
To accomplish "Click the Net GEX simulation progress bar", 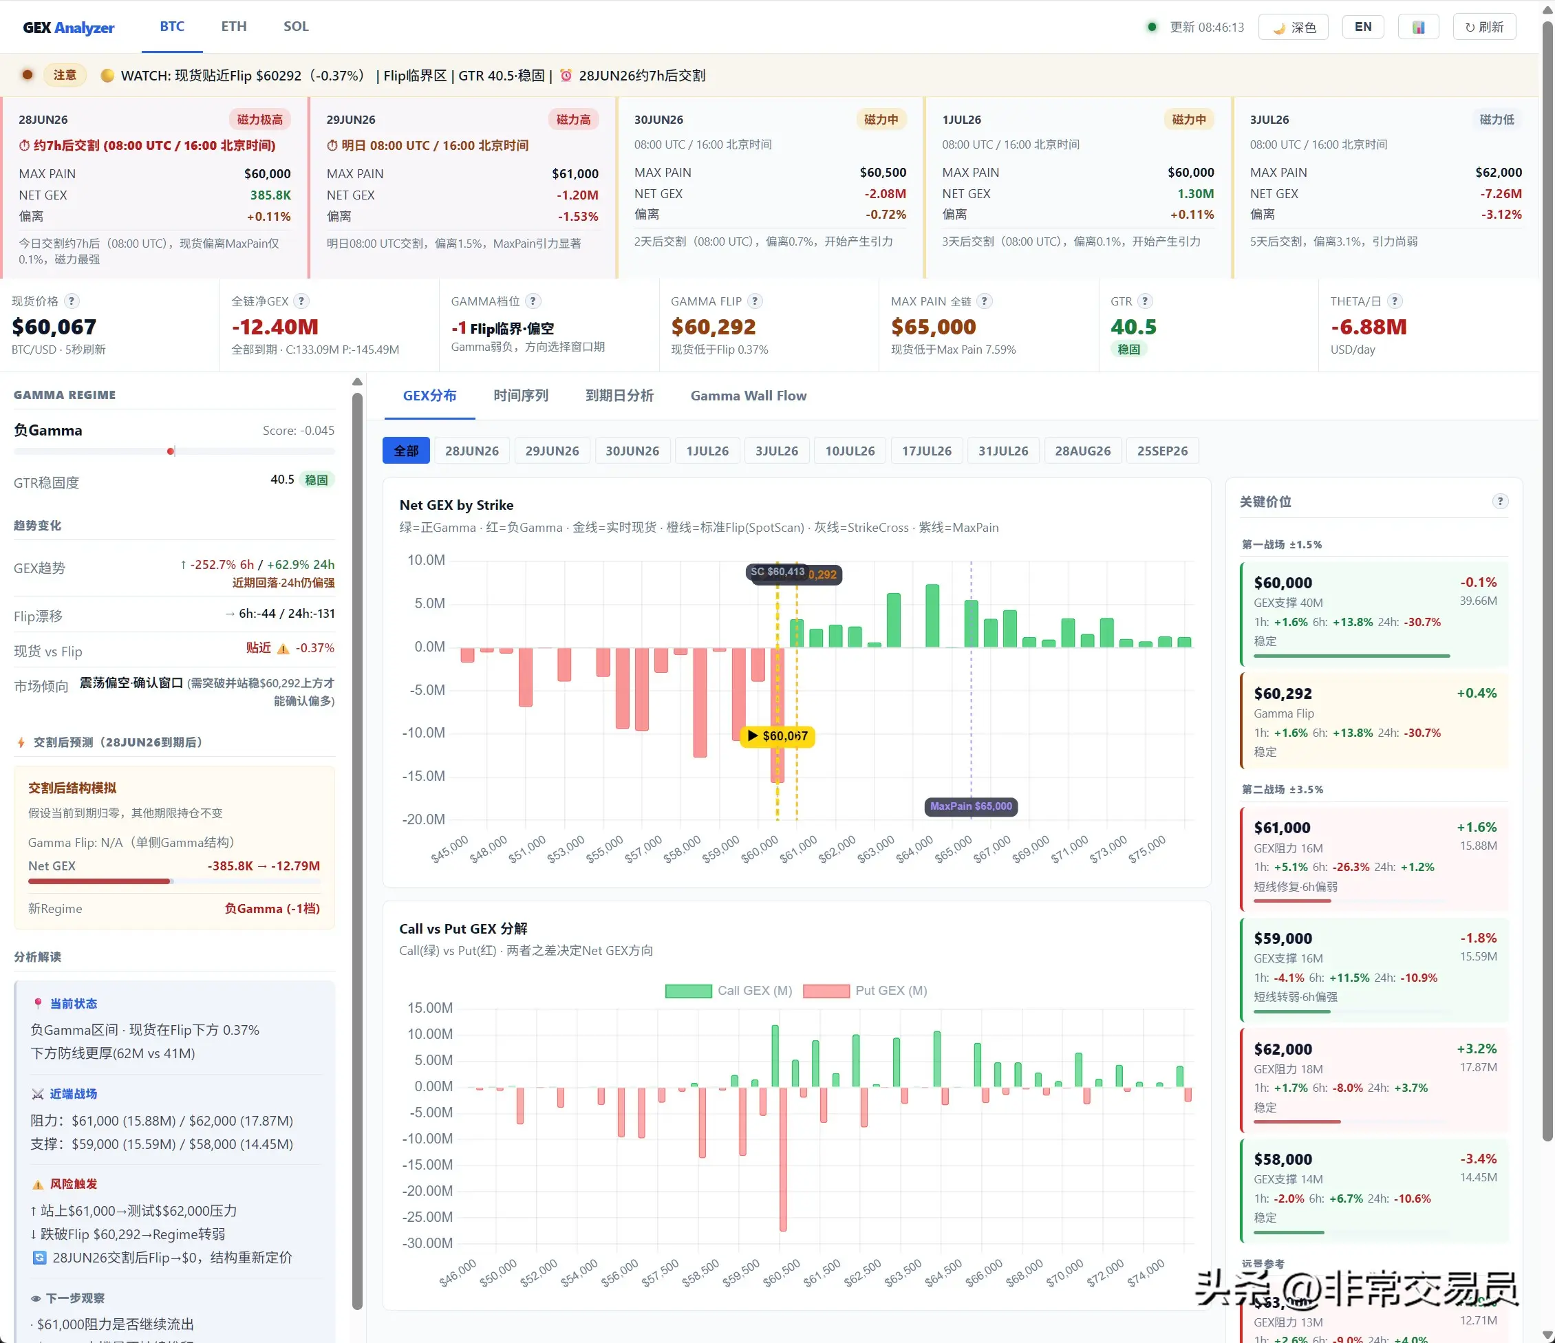I will tap(174, 881).
